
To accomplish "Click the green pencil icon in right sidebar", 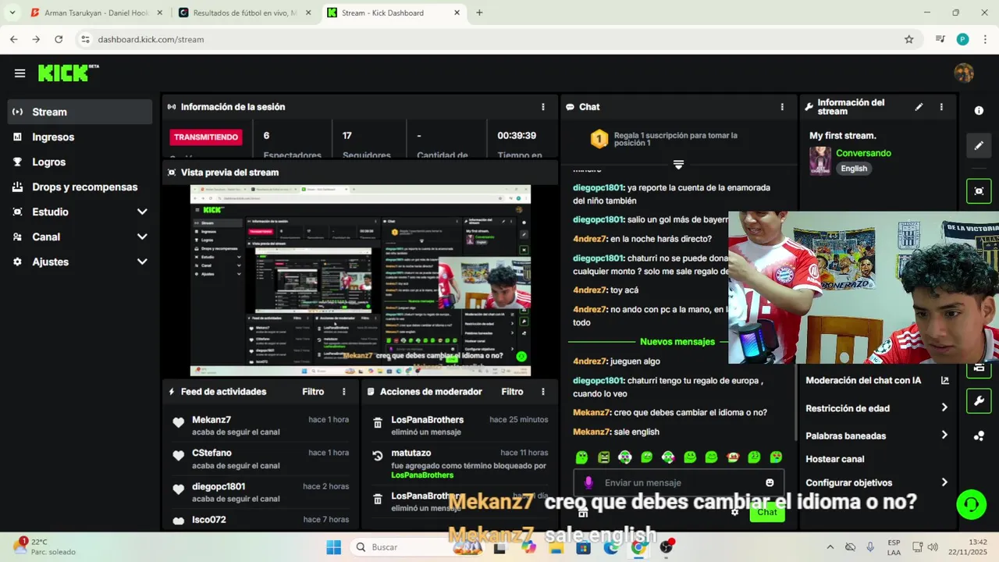I will tap(979, 145).
